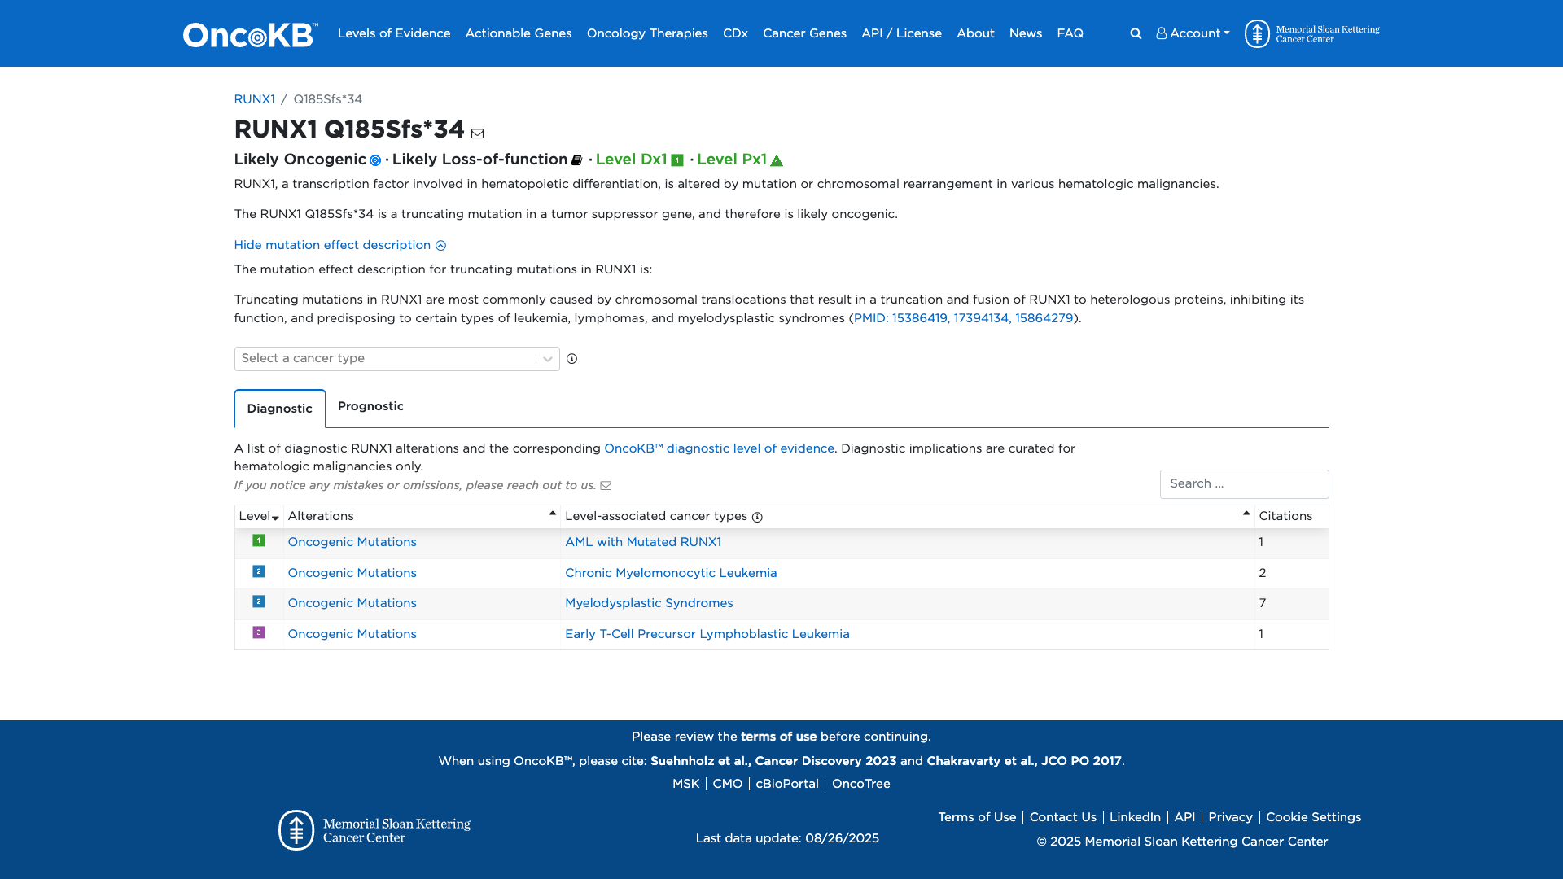The width and height of the screenshot is (1563, 879).
Task: Open the Account dropdown menu
Action: click(1193, 33)
